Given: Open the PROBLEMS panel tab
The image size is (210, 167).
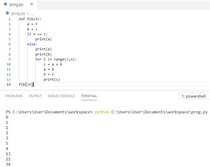Looking at the screenshot, I should (14, 96).
